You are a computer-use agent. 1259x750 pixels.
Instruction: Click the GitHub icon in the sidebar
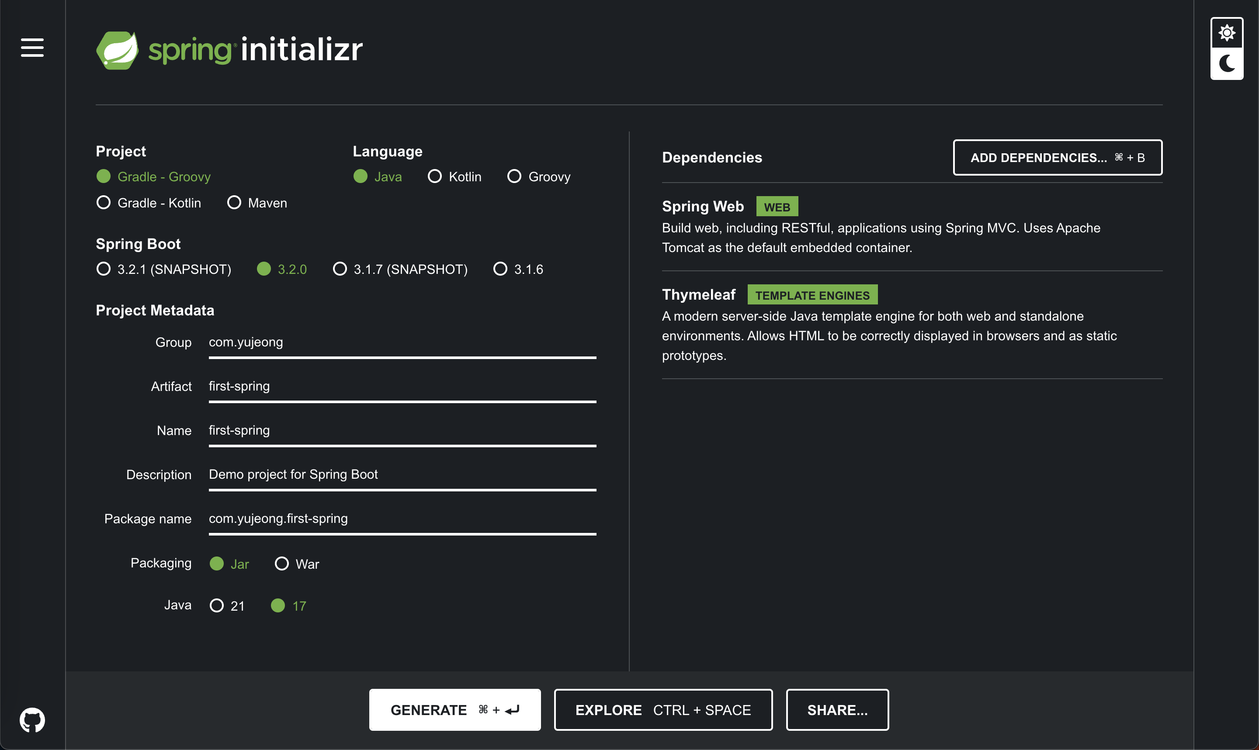pyautogui.click(x=32, y=720)
